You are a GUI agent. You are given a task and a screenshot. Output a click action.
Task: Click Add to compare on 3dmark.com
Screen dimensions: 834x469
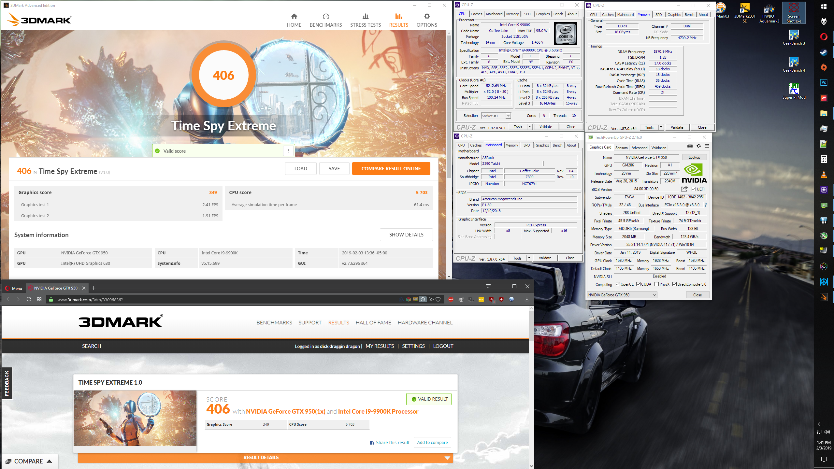pyautogui.click(x=432, y=442)
